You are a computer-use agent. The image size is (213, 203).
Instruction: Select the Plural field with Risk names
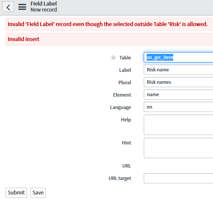pyautogui.click(x=178, y=82)
